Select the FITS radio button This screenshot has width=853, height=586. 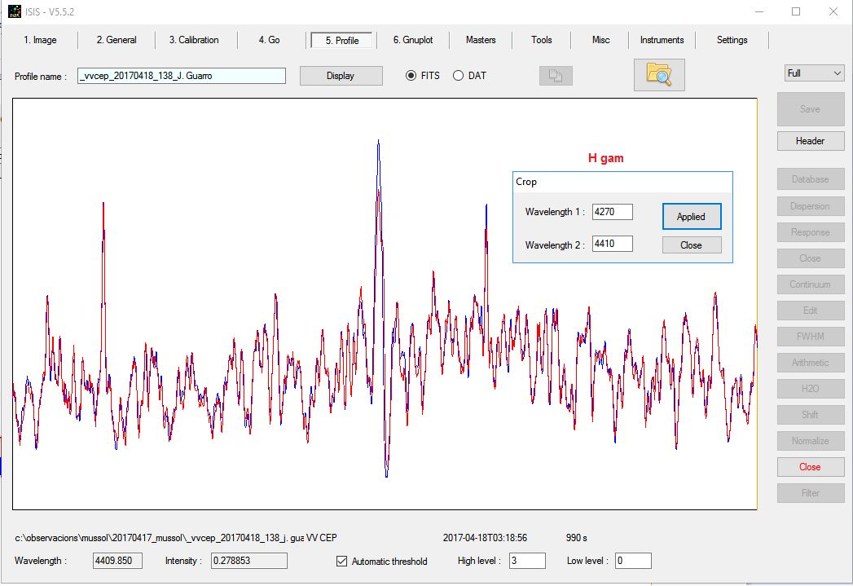click(411, 76)
